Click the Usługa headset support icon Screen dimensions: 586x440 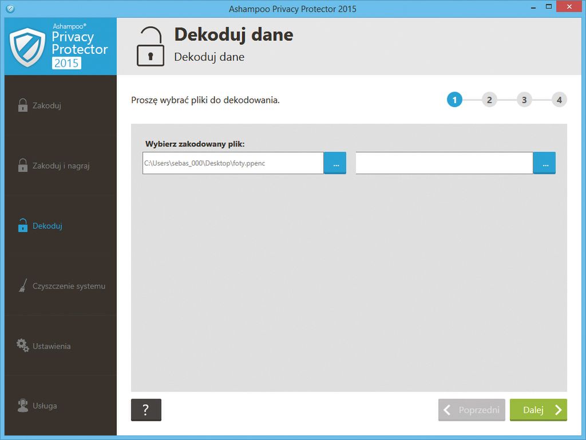click(23, 406)
